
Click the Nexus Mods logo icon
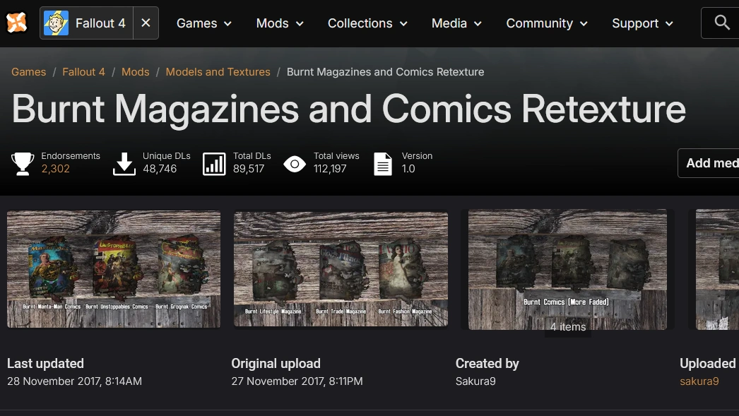pyautogui.click(x=17, y=23)
